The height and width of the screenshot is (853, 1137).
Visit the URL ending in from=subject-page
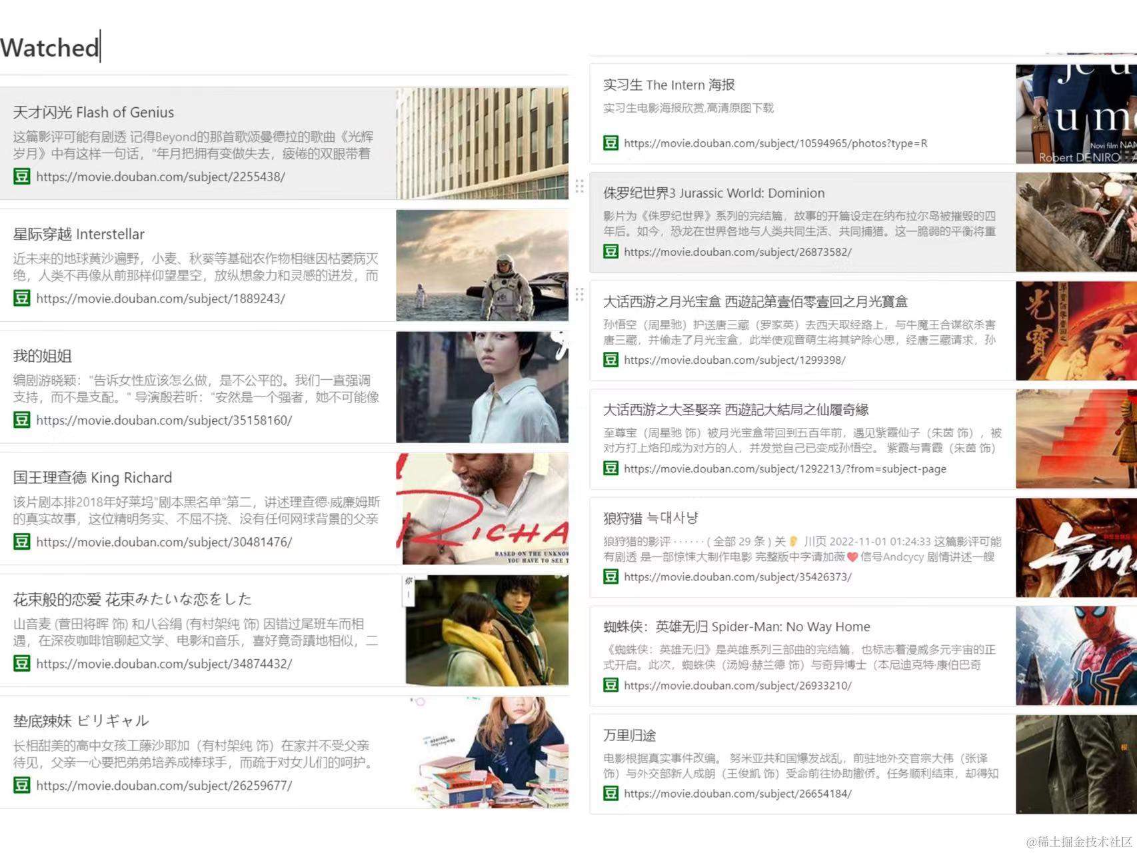pyautogui.click(x=785, y=468)
